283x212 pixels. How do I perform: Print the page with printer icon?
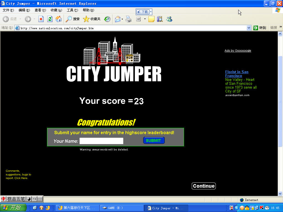pos(129,19)
